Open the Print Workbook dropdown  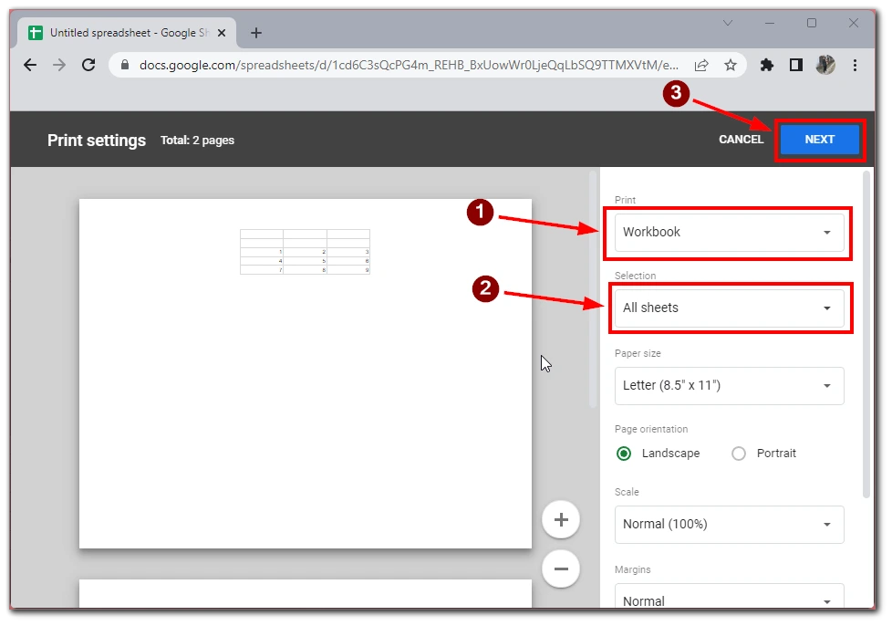click(x=729, y=233)
